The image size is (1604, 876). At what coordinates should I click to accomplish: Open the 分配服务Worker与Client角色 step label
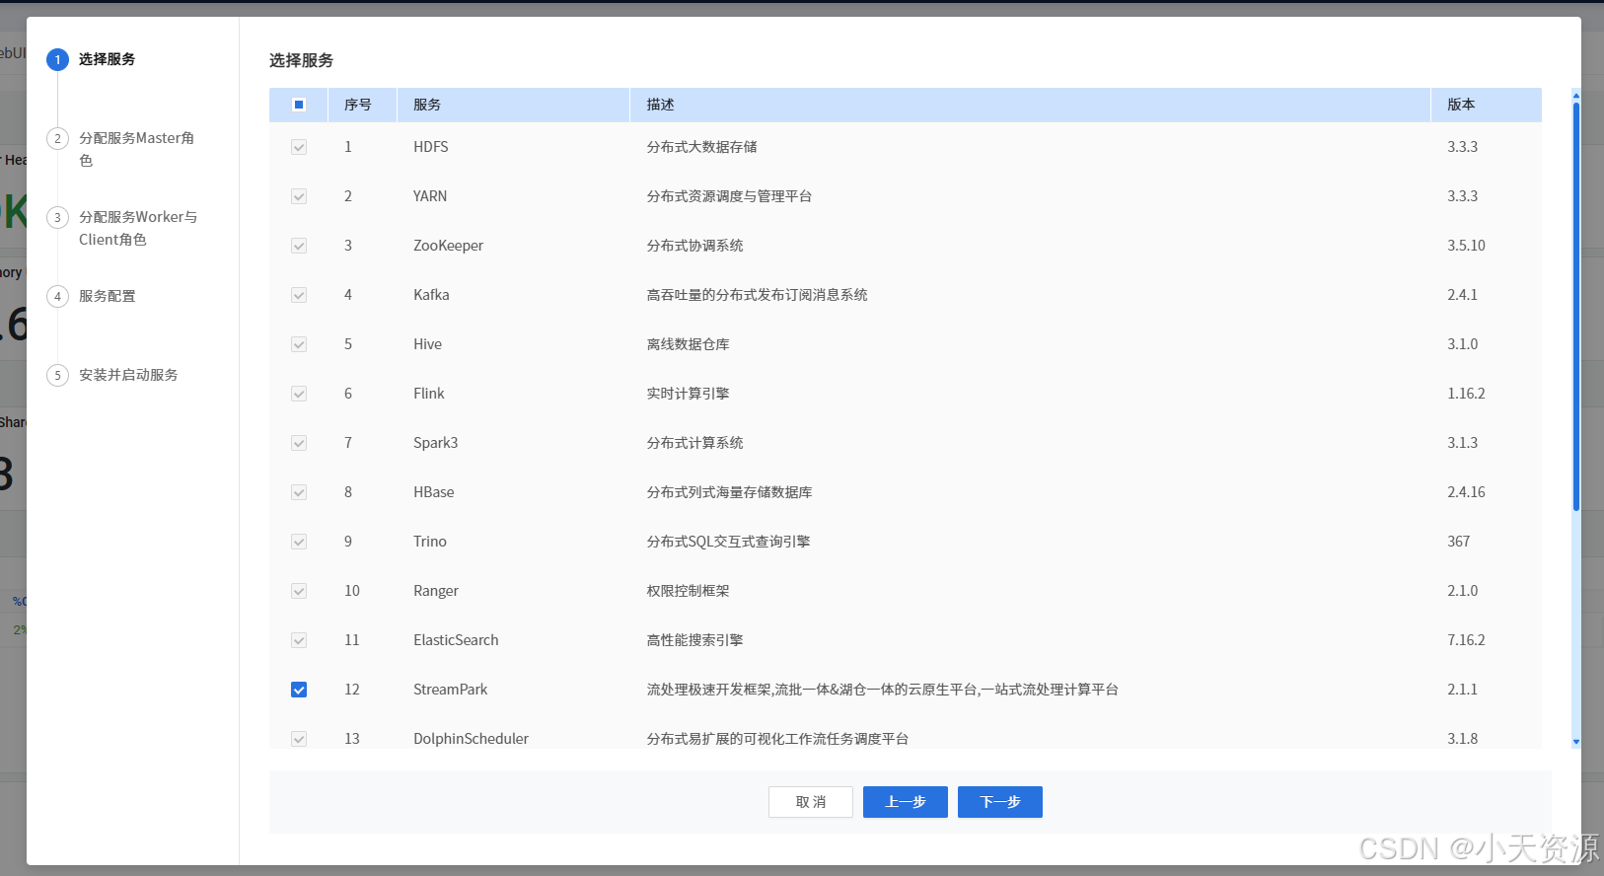click(138, 228)
